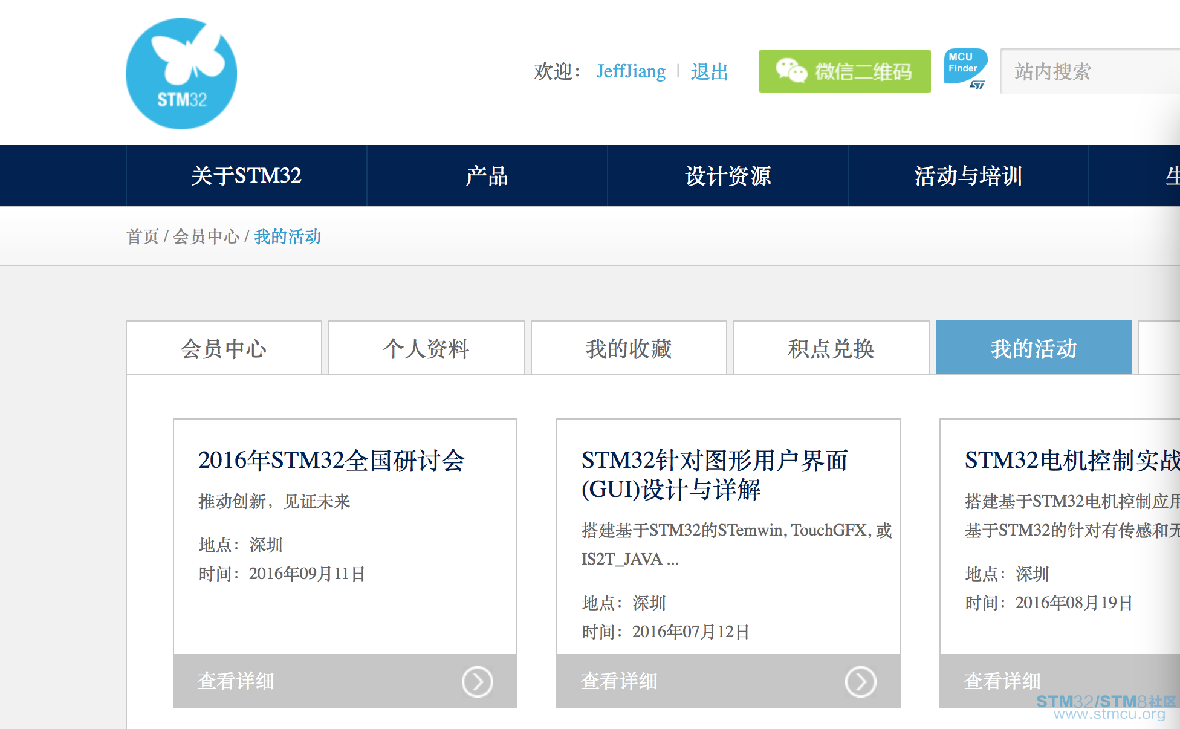Click the STemwin, TouchGFX description text
Image resolution: width=1180 pixels, height=729 pixels.
pos(737,544)
